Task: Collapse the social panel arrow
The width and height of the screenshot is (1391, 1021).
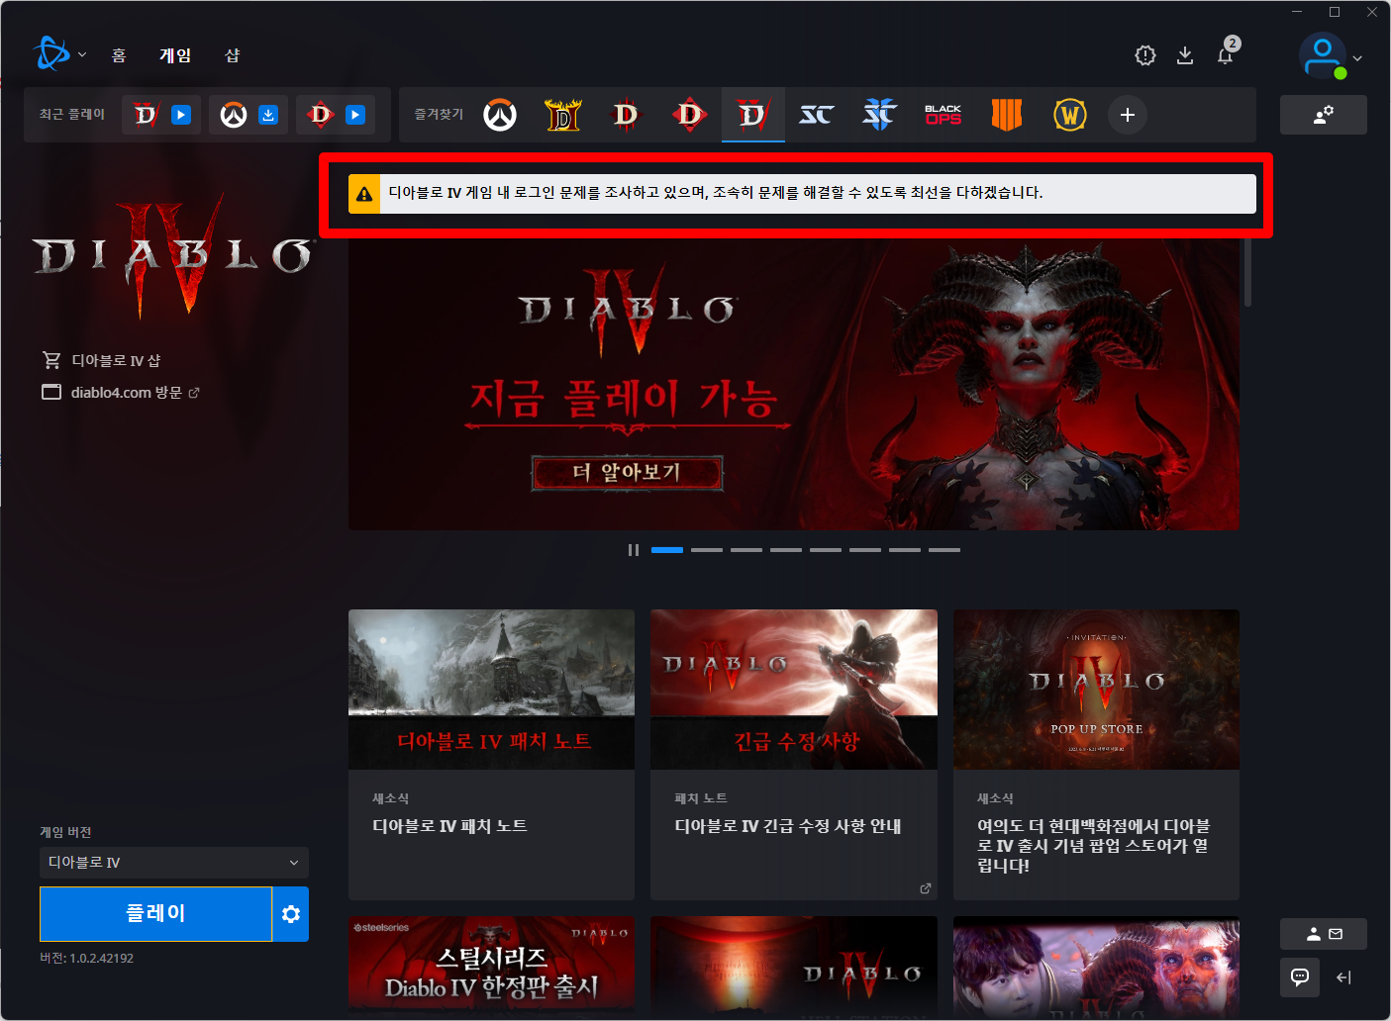Action: coord(1343,977)
